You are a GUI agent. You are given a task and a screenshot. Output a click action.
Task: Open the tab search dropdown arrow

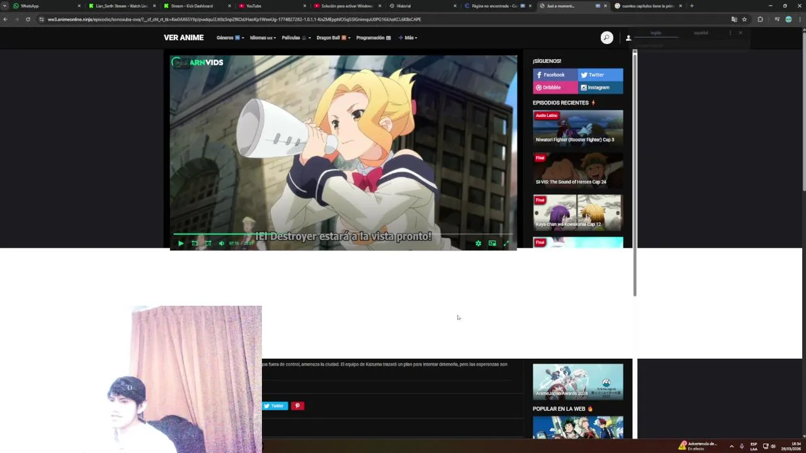coord(4,6)
